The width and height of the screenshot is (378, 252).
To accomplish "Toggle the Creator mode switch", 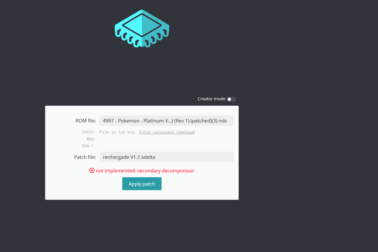I will coord(231,99).
